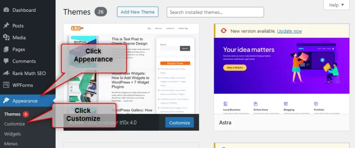Open the Customize submenu link
The height and width of the screenshot is (148, 355).
[15, 124]
